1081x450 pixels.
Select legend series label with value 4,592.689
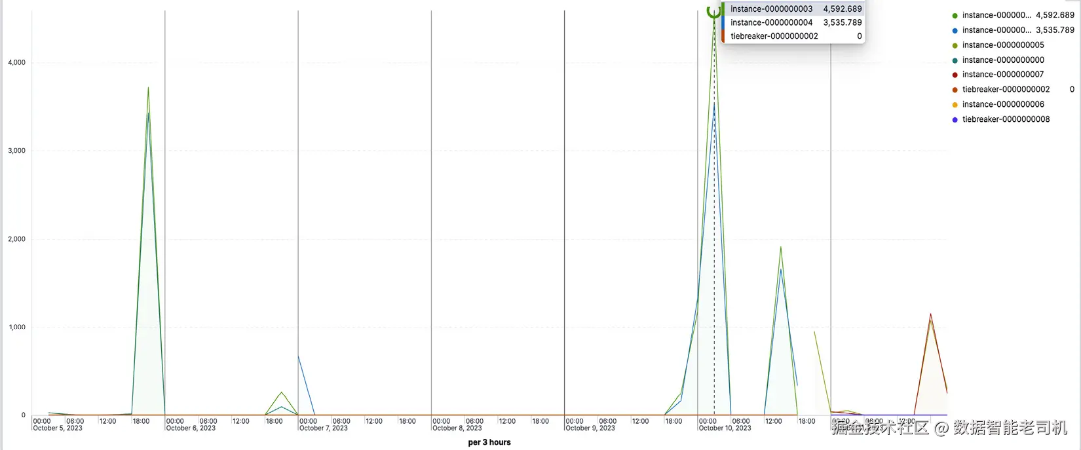[996, 15]
